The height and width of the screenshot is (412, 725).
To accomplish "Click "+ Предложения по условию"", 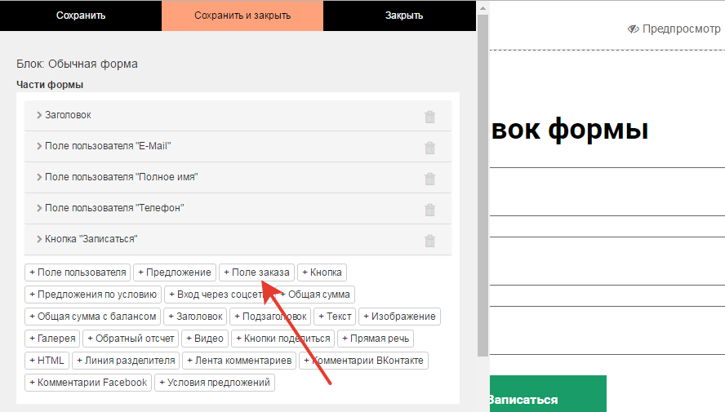I will [93, 295].
